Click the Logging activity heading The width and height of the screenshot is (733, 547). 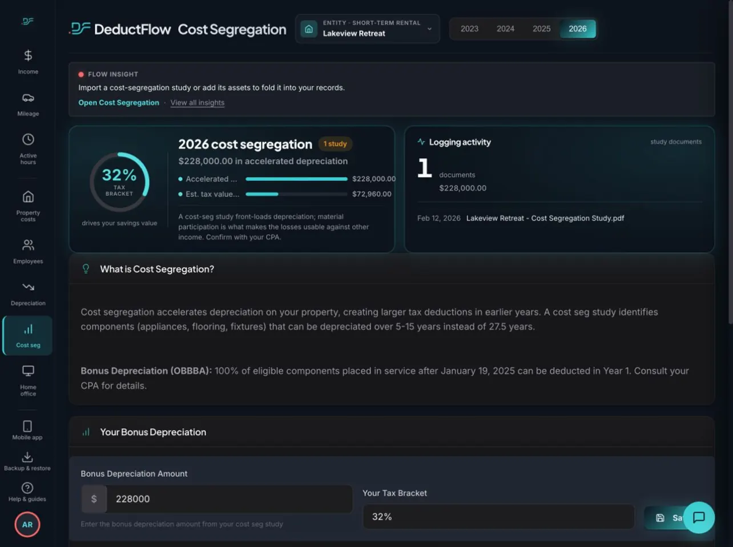[460, 142]
